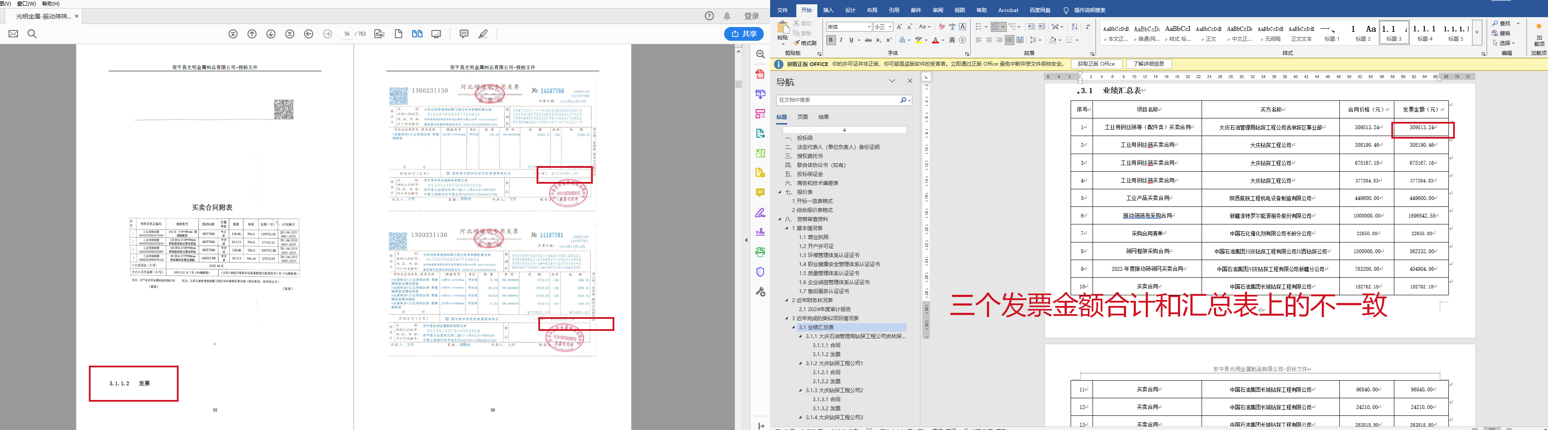Open the Protect shield tool in the PDF sidebar
The image size is (1548, 430).
pyautogui.click(x=760, y=272)
